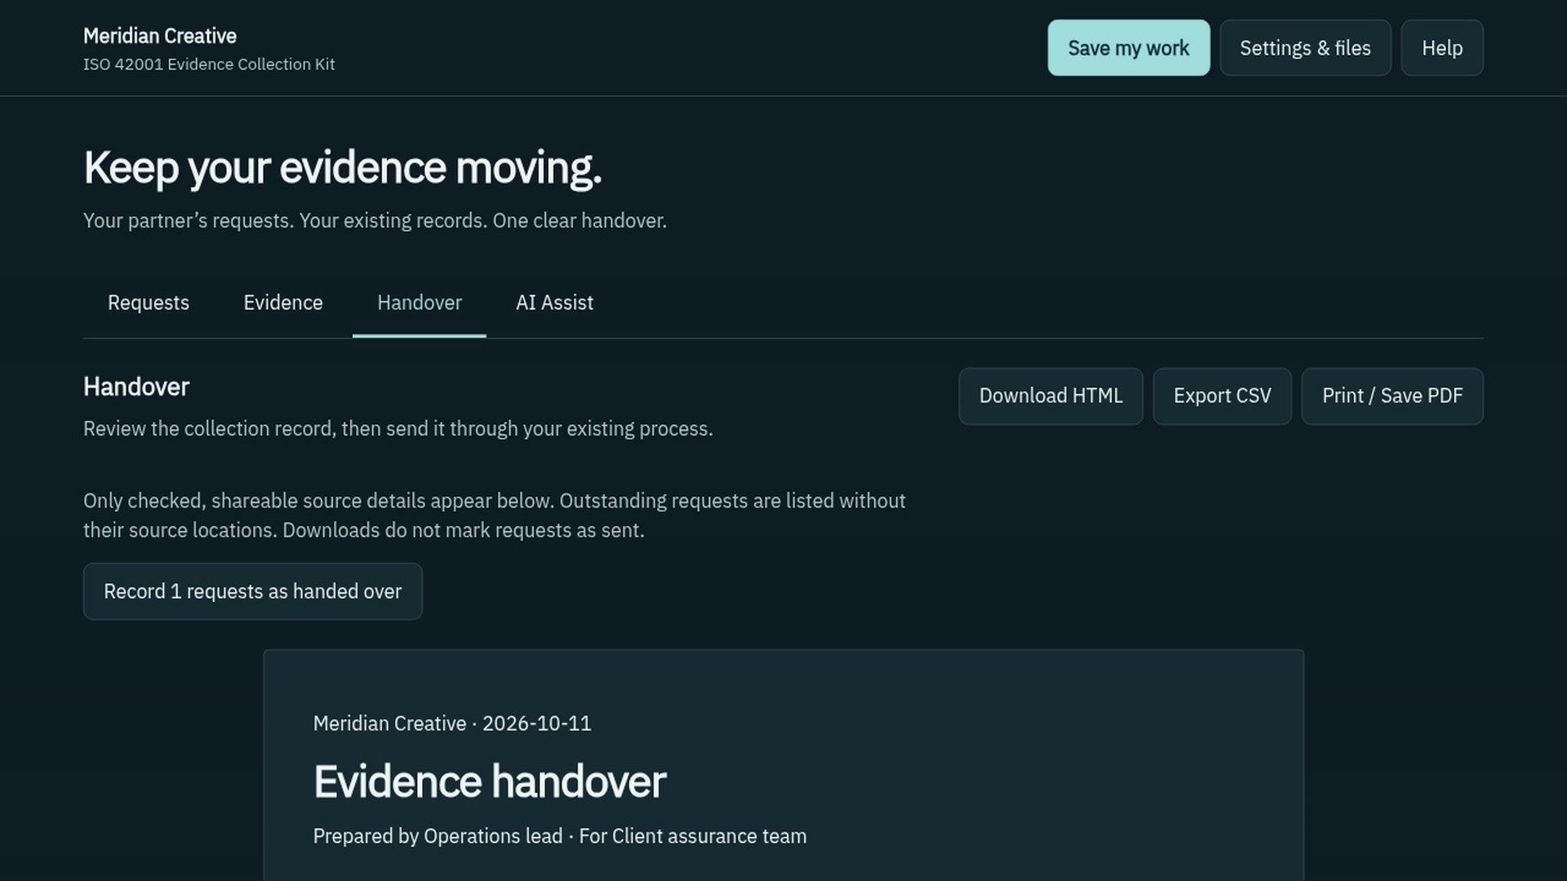
Task: Click 'Meridian Creative · 2026-10-11' line
Action: point(452,724)
